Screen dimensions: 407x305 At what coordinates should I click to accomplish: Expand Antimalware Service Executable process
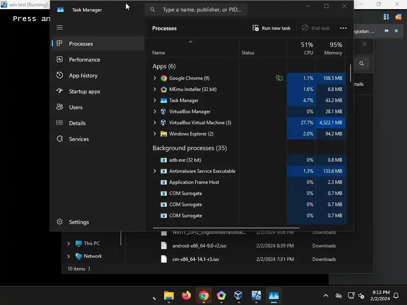pos(155,171)
